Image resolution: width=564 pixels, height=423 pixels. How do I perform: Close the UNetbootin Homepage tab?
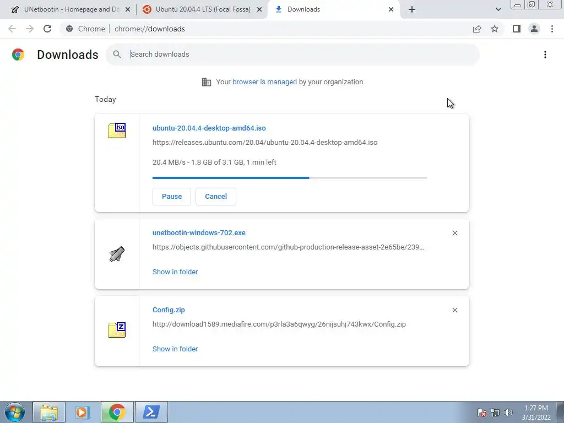click(x=128, y=10)
